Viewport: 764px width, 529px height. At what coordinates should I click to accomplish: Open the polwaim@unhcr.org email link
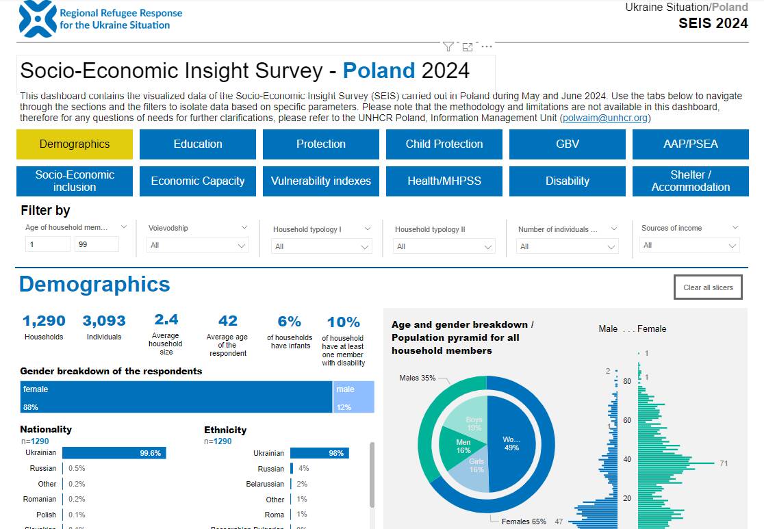click(605, 118)
